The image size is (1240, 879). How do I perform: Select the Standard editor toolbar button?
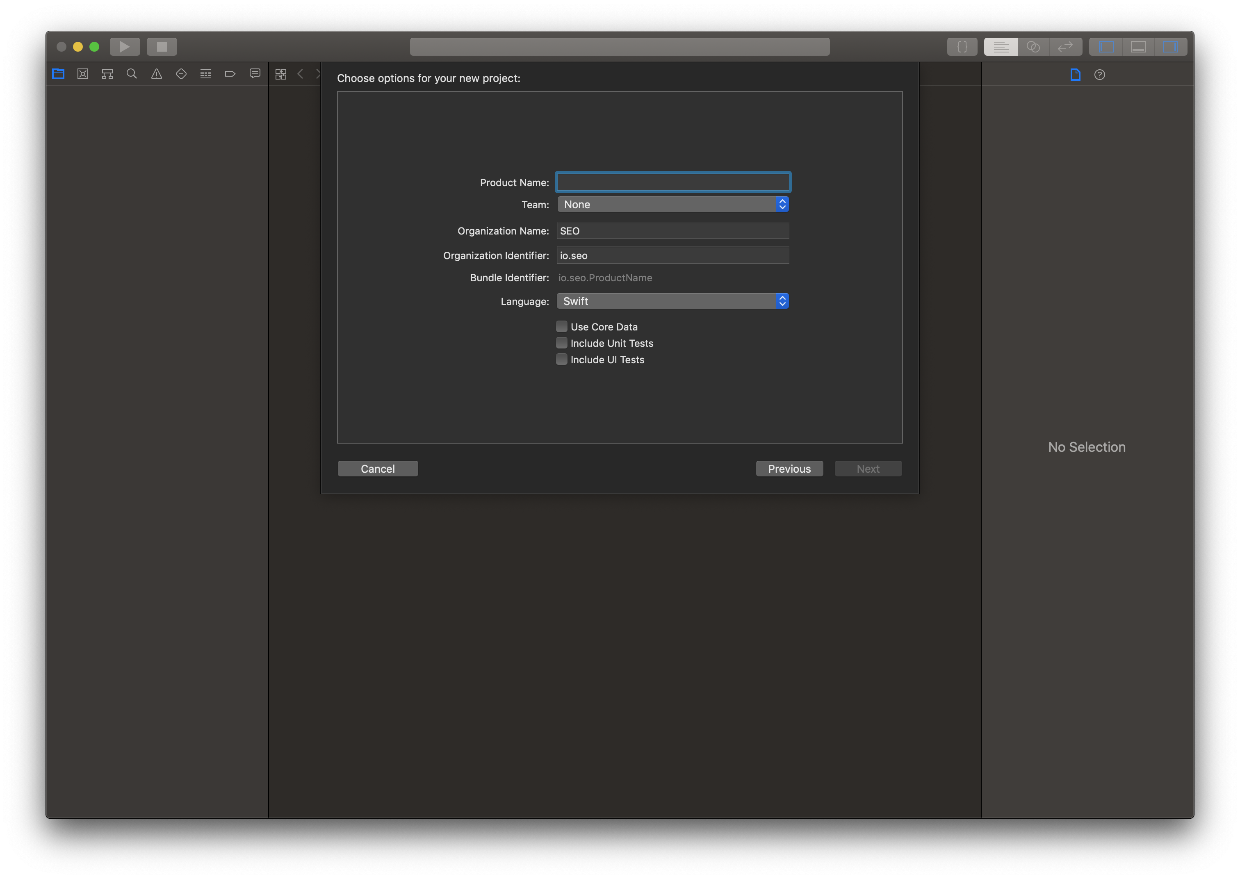pyautogui.click(x=1000, y=47)
